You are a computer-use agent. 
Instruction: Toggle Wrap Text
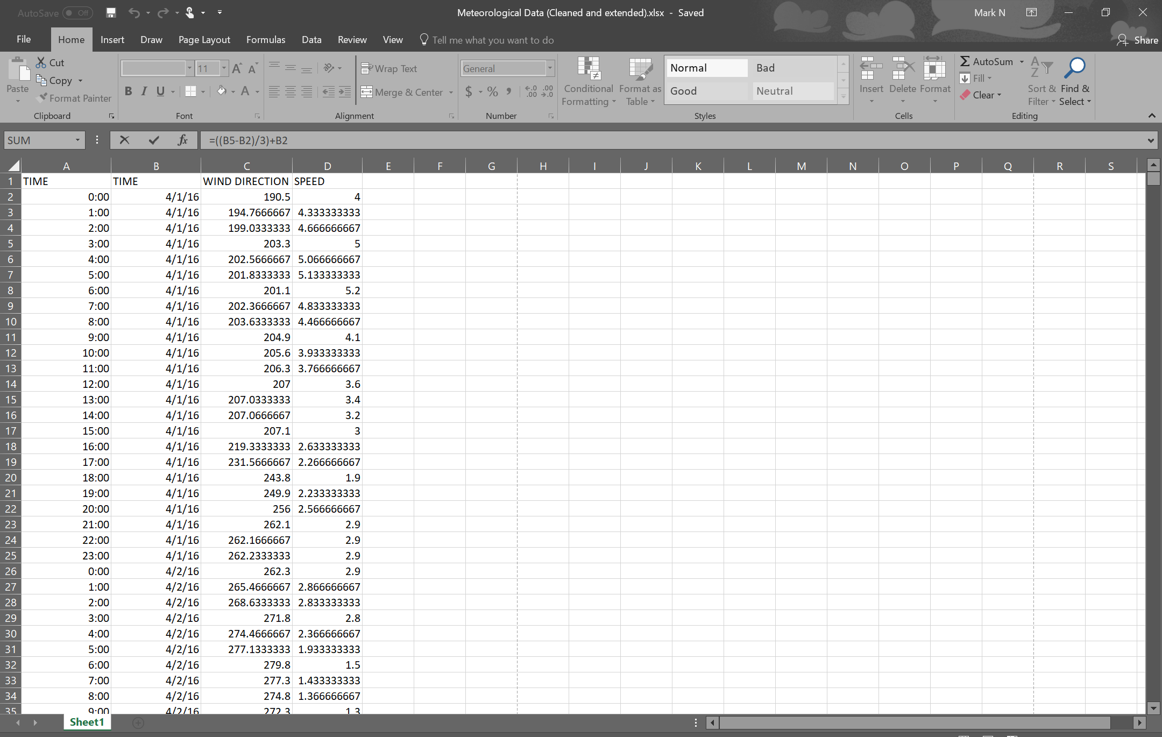click(x=389, y=68)
